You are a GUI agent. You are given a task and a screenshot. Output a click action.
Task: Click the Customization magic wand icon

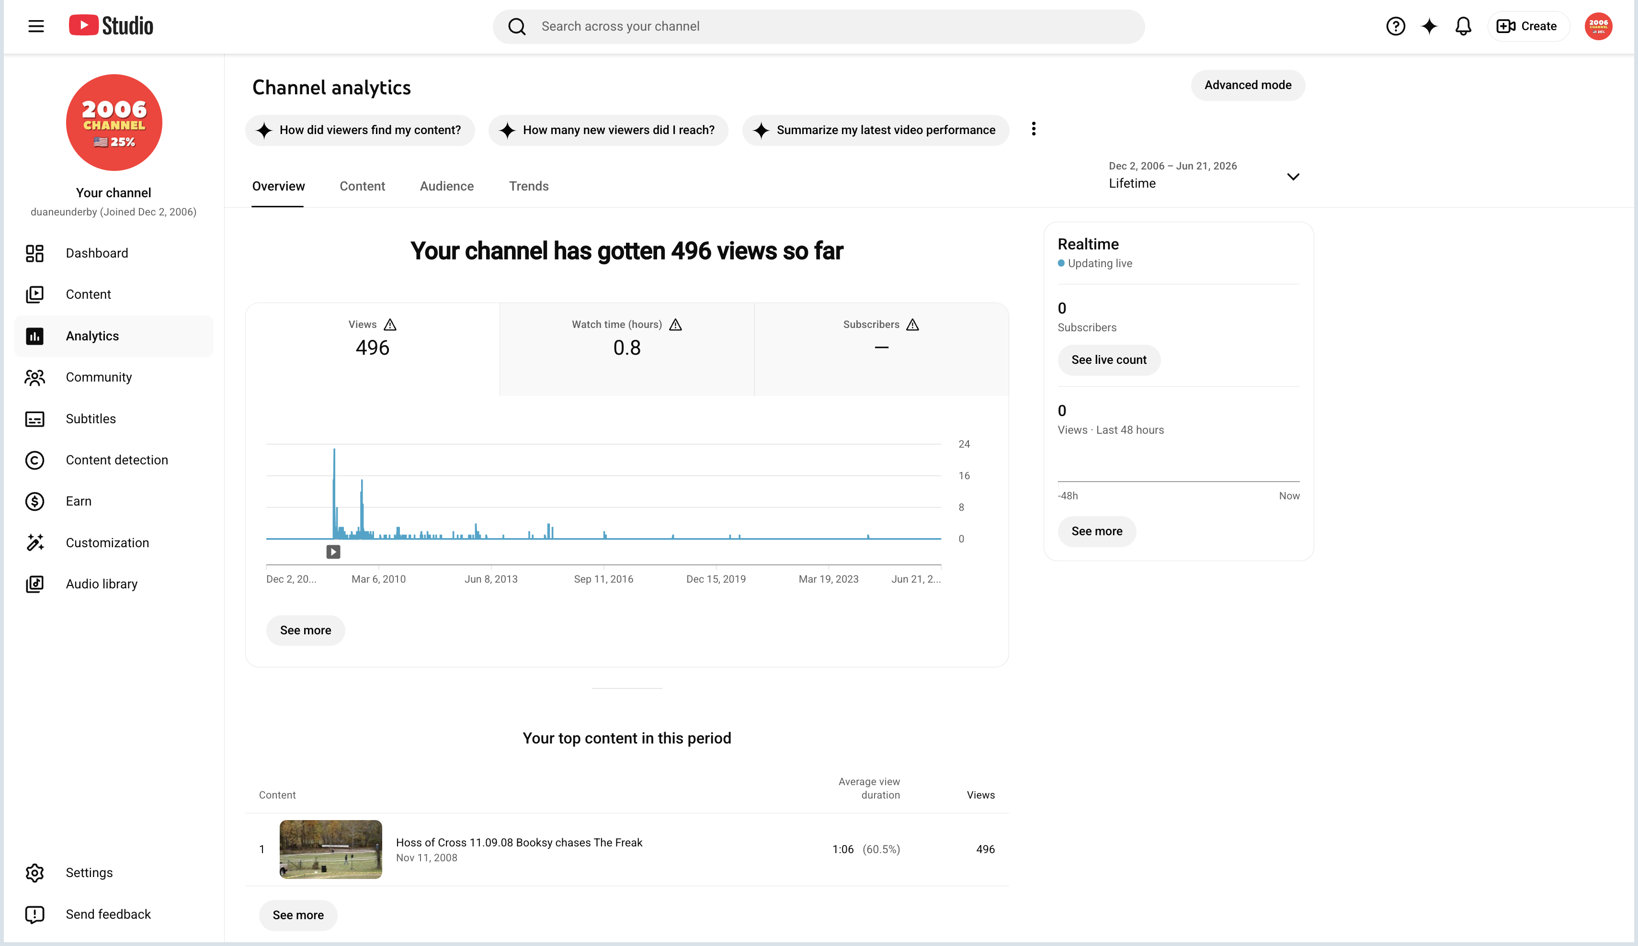pyautogui.click(x=34, y=542)
